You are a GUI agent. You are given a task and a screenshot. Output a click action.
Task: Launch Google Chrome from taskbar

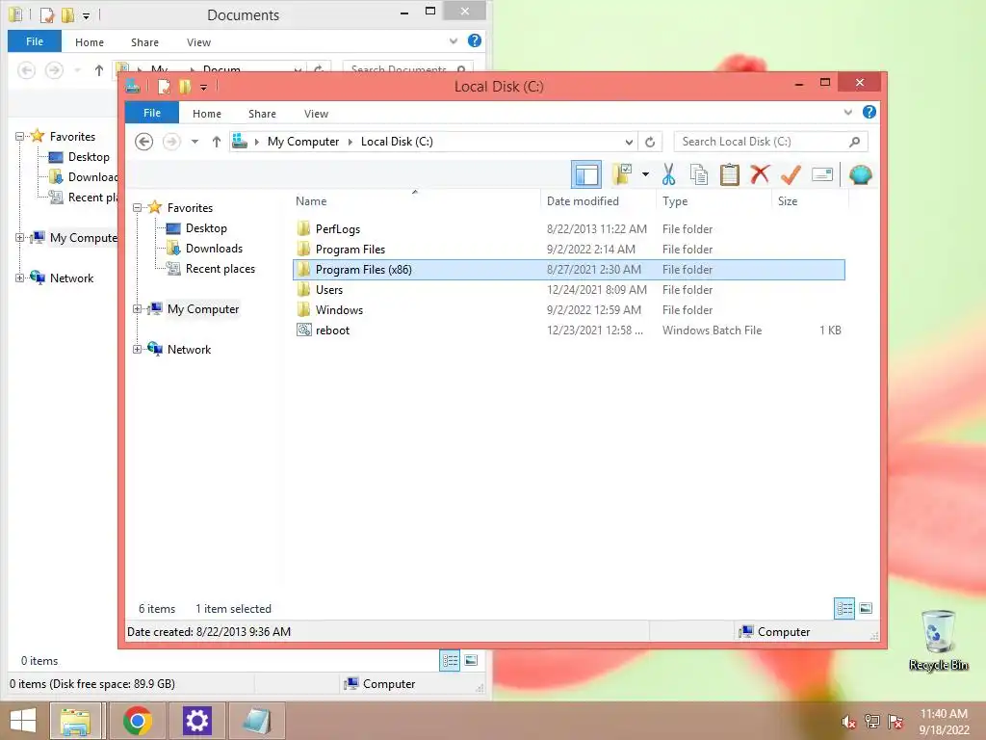click(x=138, y=721)
